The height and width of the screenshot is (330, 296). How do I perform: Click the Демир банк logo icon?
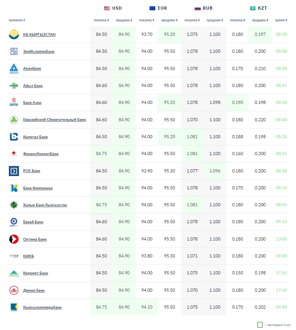(14, 290)
